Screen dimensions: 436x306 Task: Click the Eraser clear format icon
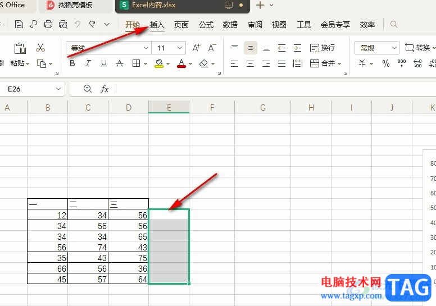point(204,63)
